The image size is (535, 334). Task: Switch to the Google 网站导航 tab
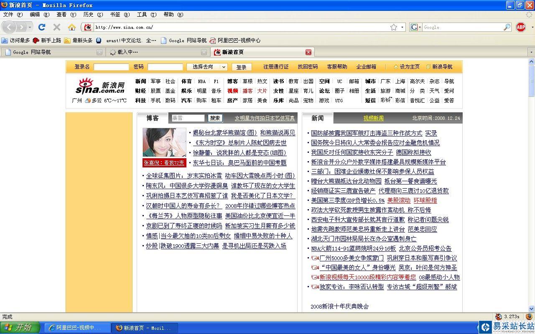point(52,52)
